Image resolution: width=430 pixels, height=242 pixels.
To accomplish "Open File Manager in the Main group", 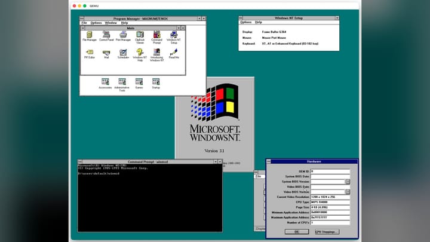I will (90, 36).
